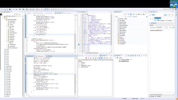The width and height of the screenshot is (178, 100).
Task: Click the red Terminate button in Console
Action: pyautogui.click(x=86, y=58)
